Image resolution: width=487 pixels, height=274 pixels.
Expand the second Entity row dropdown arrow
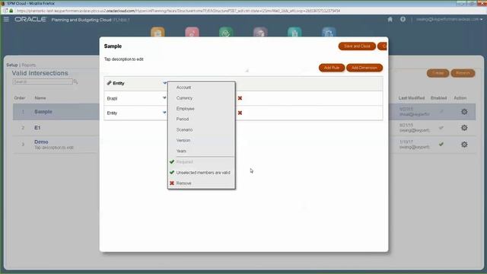tap(164, 113)
